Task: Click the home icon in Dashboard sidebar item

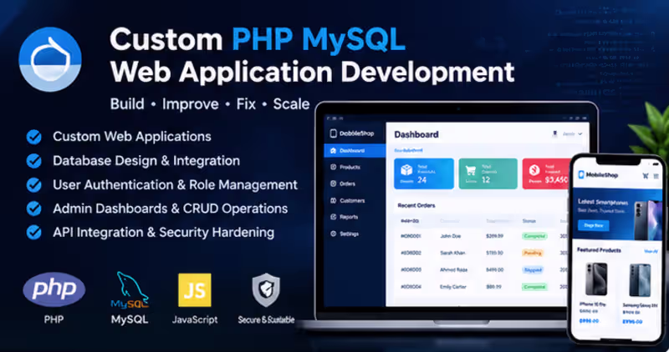Action: (333, 151)
